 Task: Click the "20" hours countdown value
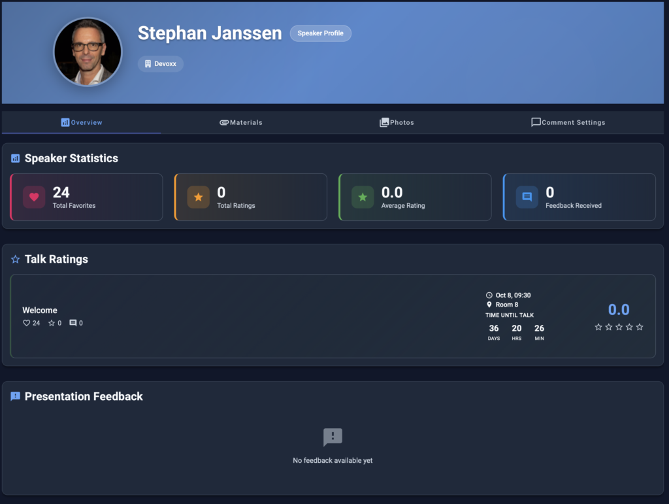tap(517, 328)
